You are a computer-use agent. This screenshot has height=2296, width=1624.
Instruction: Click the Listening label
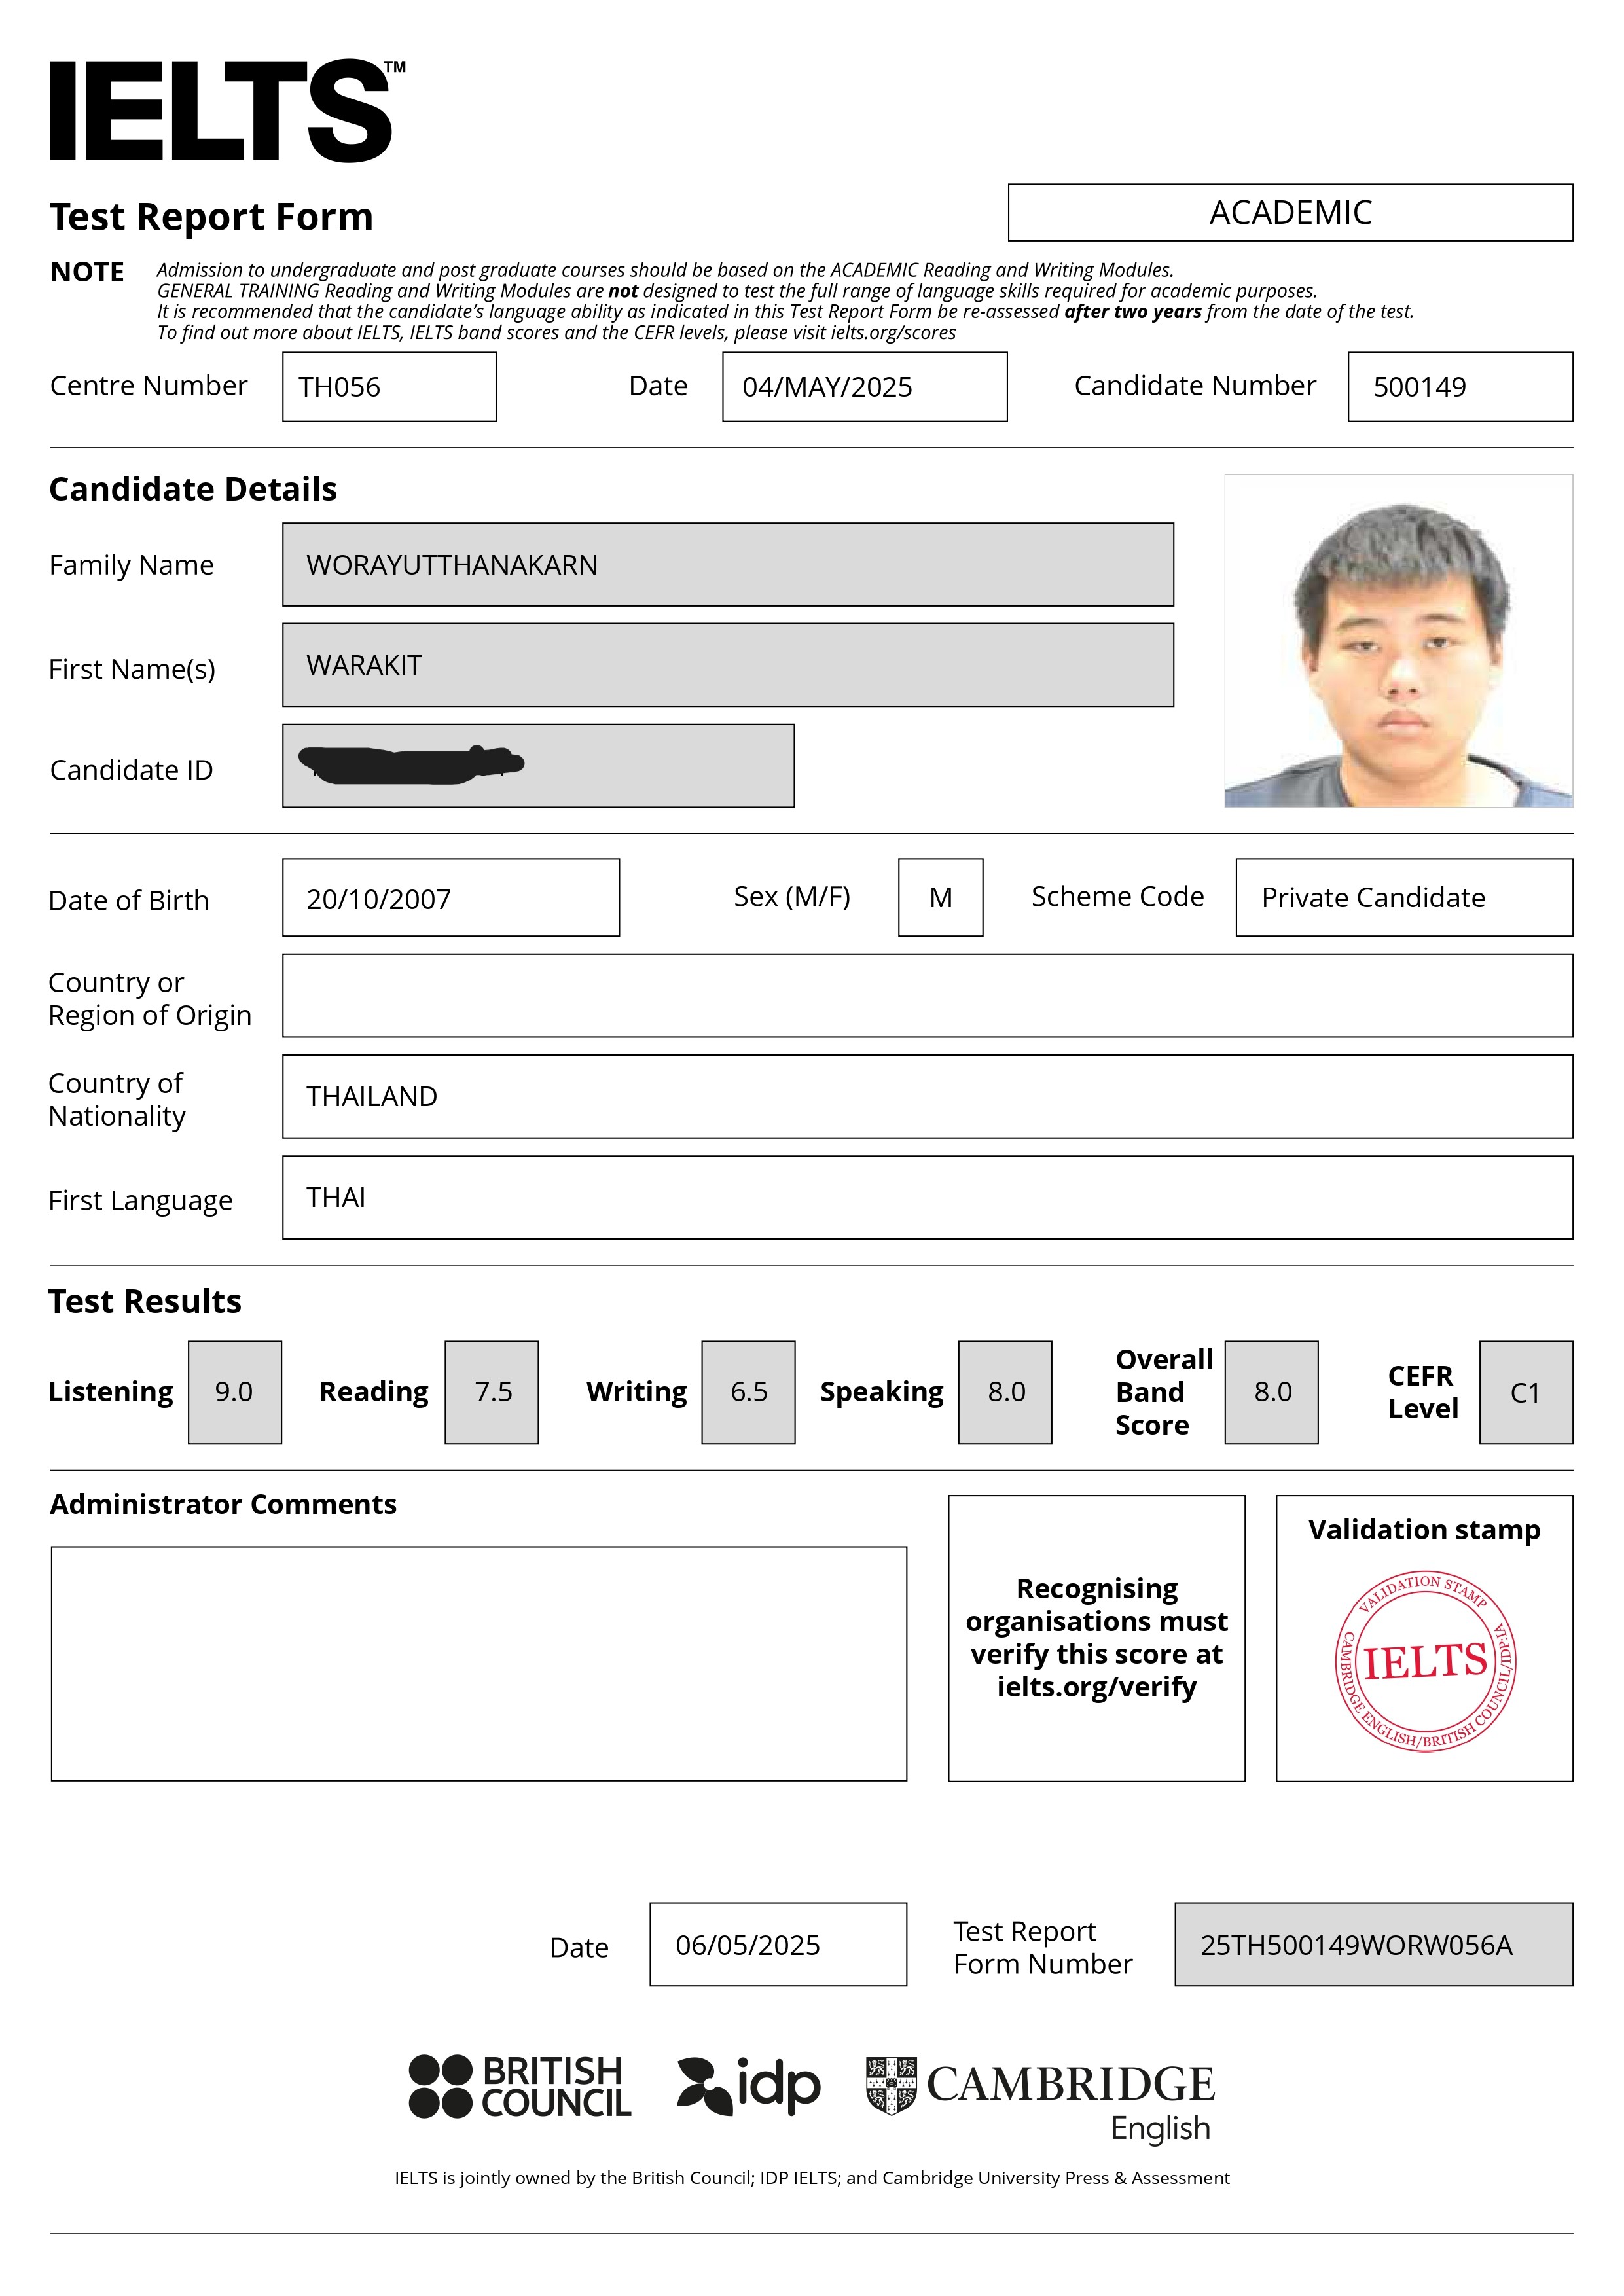pos(110,1392)
